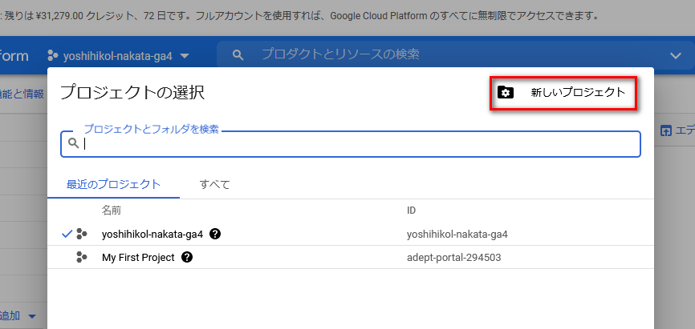Click project icon beside My First Project row
The width and height of the screenshot is (695, 329).
tap(82, 257)
